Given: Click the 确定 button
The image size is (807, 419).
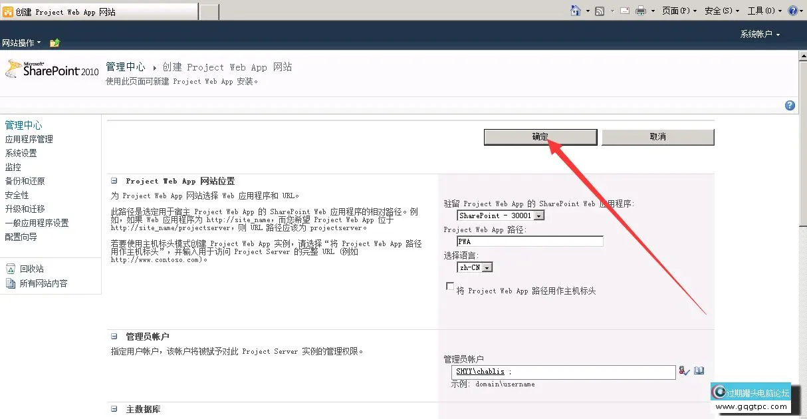Looking at the screenshot, I should (x=540, y=137).
